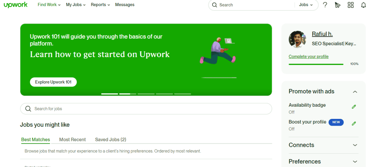Image resolution: width=369 pixels, height=167 pixels.
Task: Open the help question mark icon
Action: pos(325,5)
